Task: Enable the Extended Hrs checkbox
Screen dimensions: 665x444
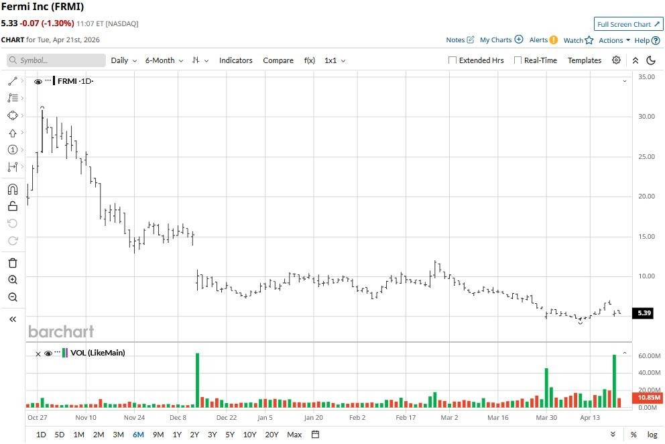Action: [x=452, y=60]
